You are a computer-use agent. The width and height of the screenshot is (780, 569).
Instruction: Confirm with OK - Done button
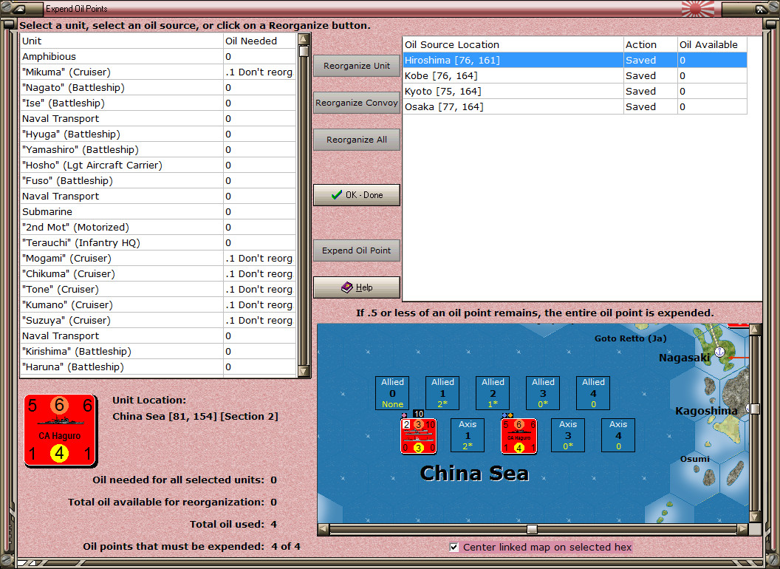point(357,194)
